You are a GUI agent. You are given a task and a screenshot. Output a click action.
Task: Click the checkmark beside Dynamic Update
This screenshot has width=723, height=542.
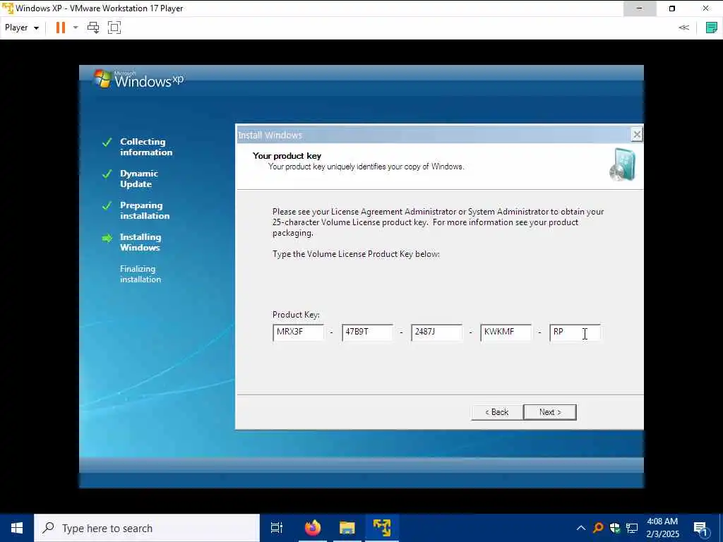click(107, 174)
